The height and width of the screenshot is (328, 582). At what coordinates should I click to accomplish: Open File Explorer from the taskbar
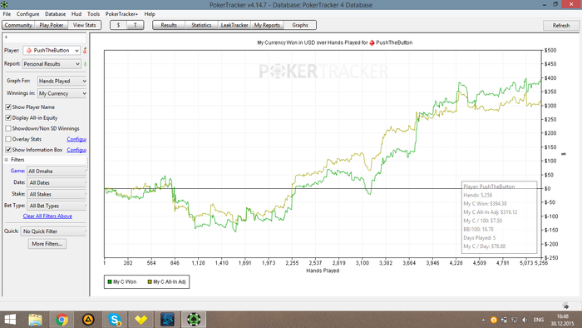pos(35,320)
